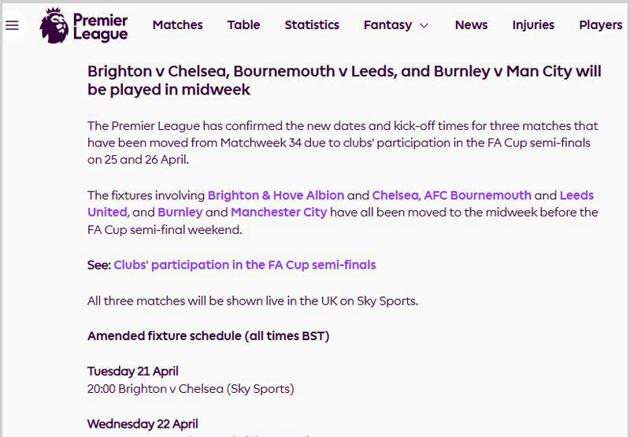Open the News nav item
The height and width of the screenshot is (437, 630).
click(471, 25)
